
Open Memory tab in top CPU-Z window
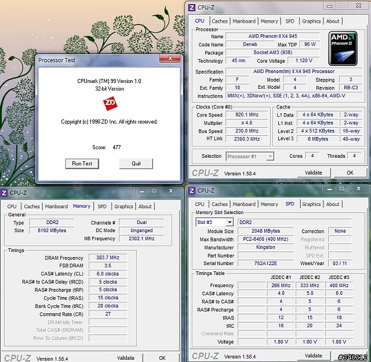[269, 21]
